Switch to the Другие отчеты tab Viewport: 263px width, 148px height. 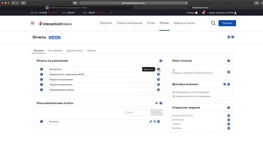tap(75, 51)
